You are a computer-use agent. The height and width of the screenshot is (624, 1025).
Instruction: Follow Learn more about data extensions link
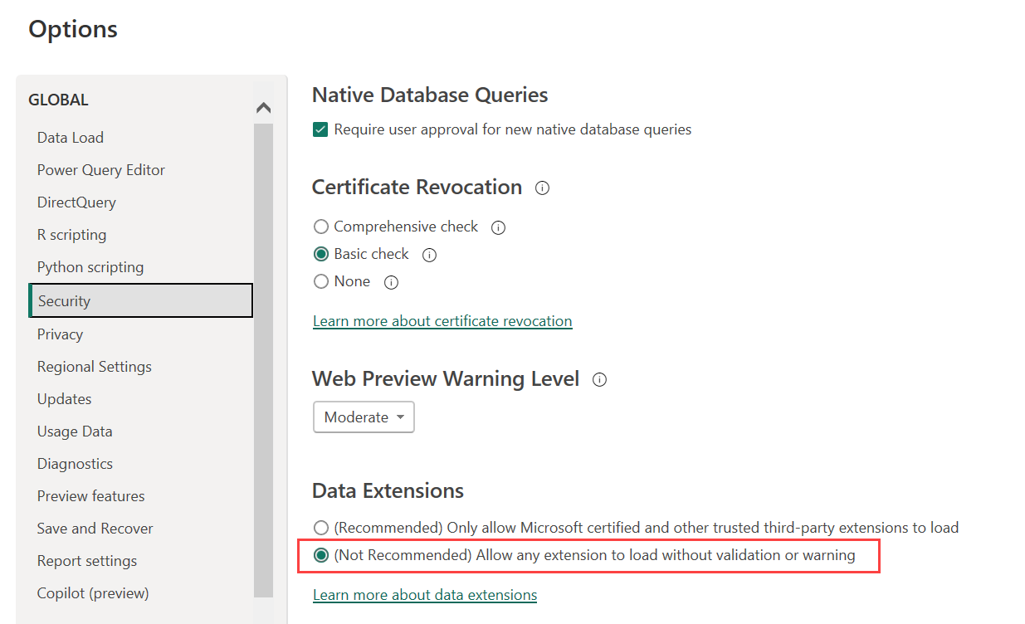pyautogui.click(x=425, y=595)
